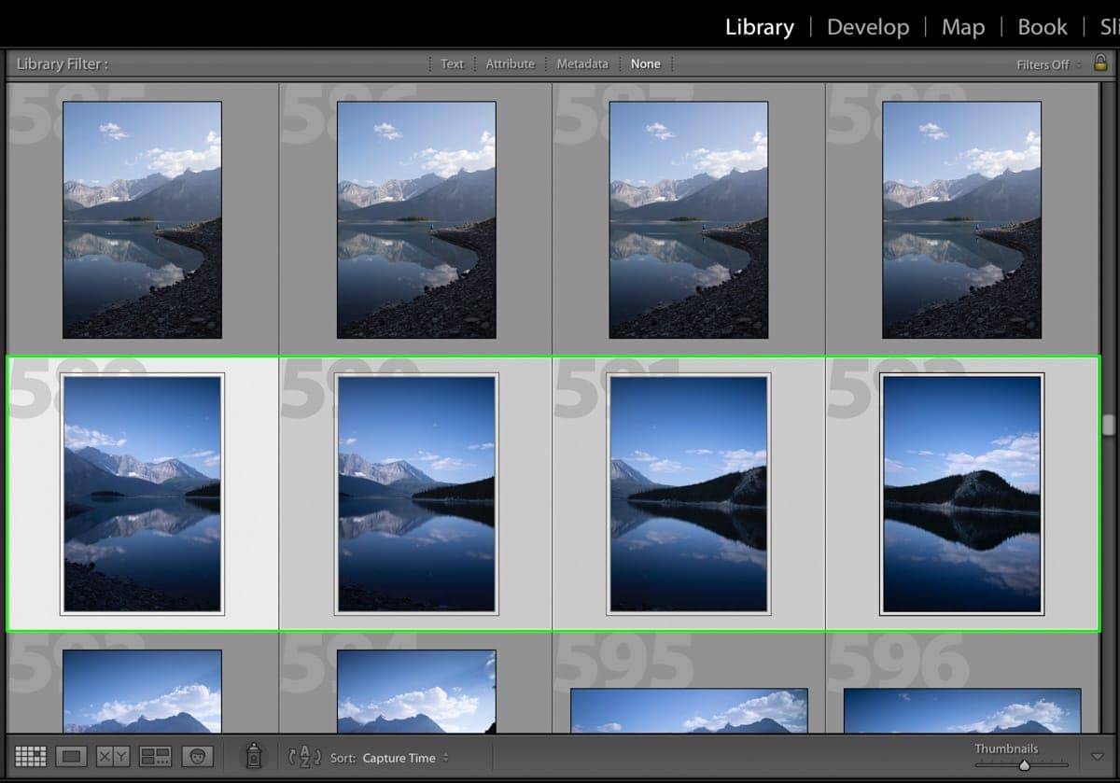Image resolution: width=1120 pixels, height=783 pixels.
Task: Select photo thumbnail 585
Action: click(x=142, y=219)
